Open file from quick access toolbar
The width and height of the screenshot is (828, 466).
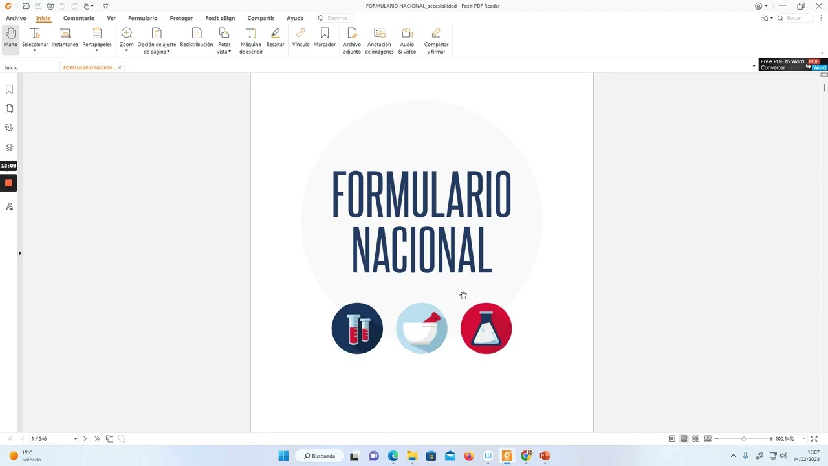26,6
